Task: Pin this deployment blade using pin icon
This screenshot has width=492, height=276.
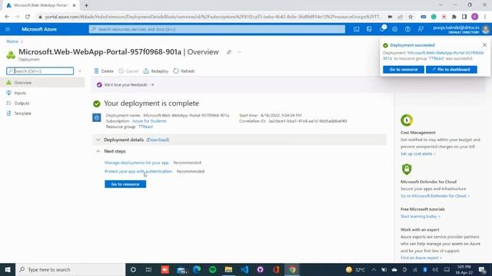Action: click(x=229, y=52)
